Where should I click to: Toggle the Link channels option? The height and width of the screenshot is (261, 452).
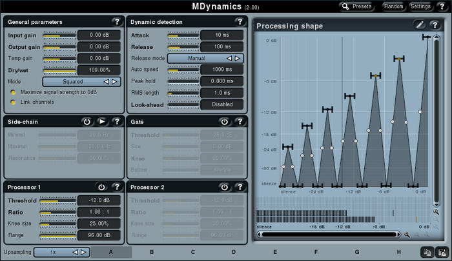coord(13,102)
